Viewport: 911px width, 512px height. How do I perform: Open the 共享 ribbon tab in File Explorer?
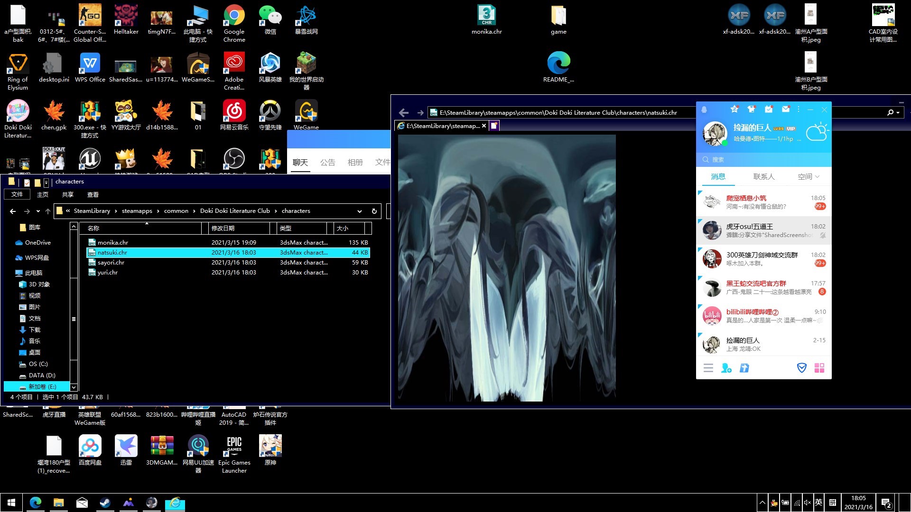(68, 195)
